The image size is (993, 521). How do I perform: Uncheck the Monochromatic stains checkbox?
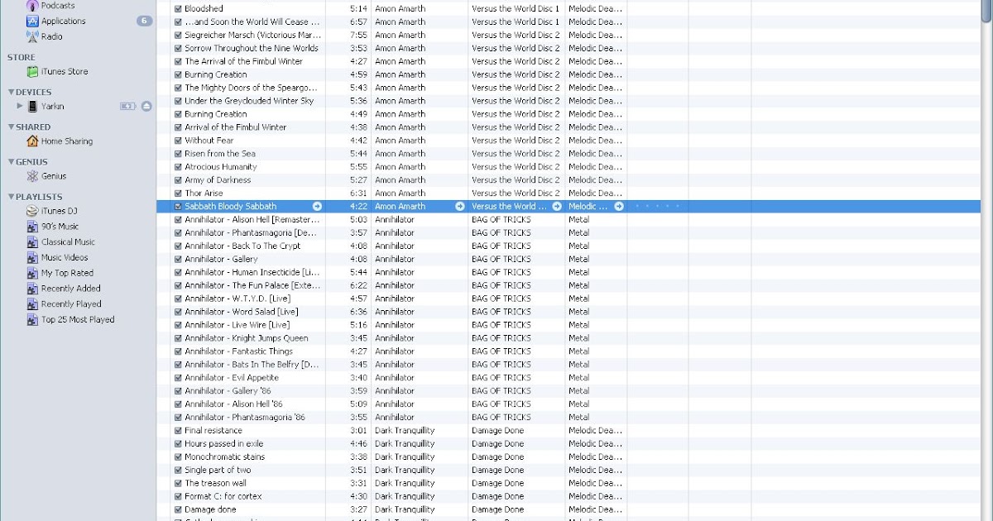[x=178, y=457]
